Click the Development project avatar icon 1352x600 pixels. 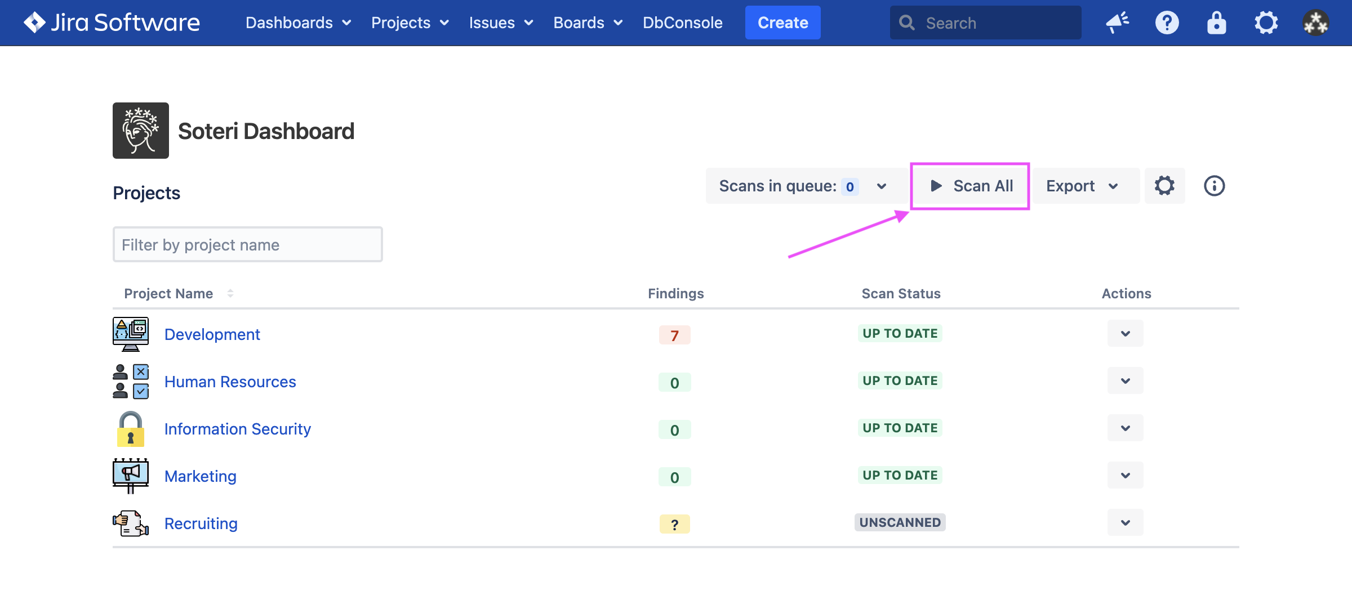click(131, 334)
